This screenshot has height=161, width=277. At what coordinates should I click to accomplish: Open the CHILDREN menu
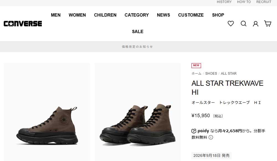[x=105, y=15]
